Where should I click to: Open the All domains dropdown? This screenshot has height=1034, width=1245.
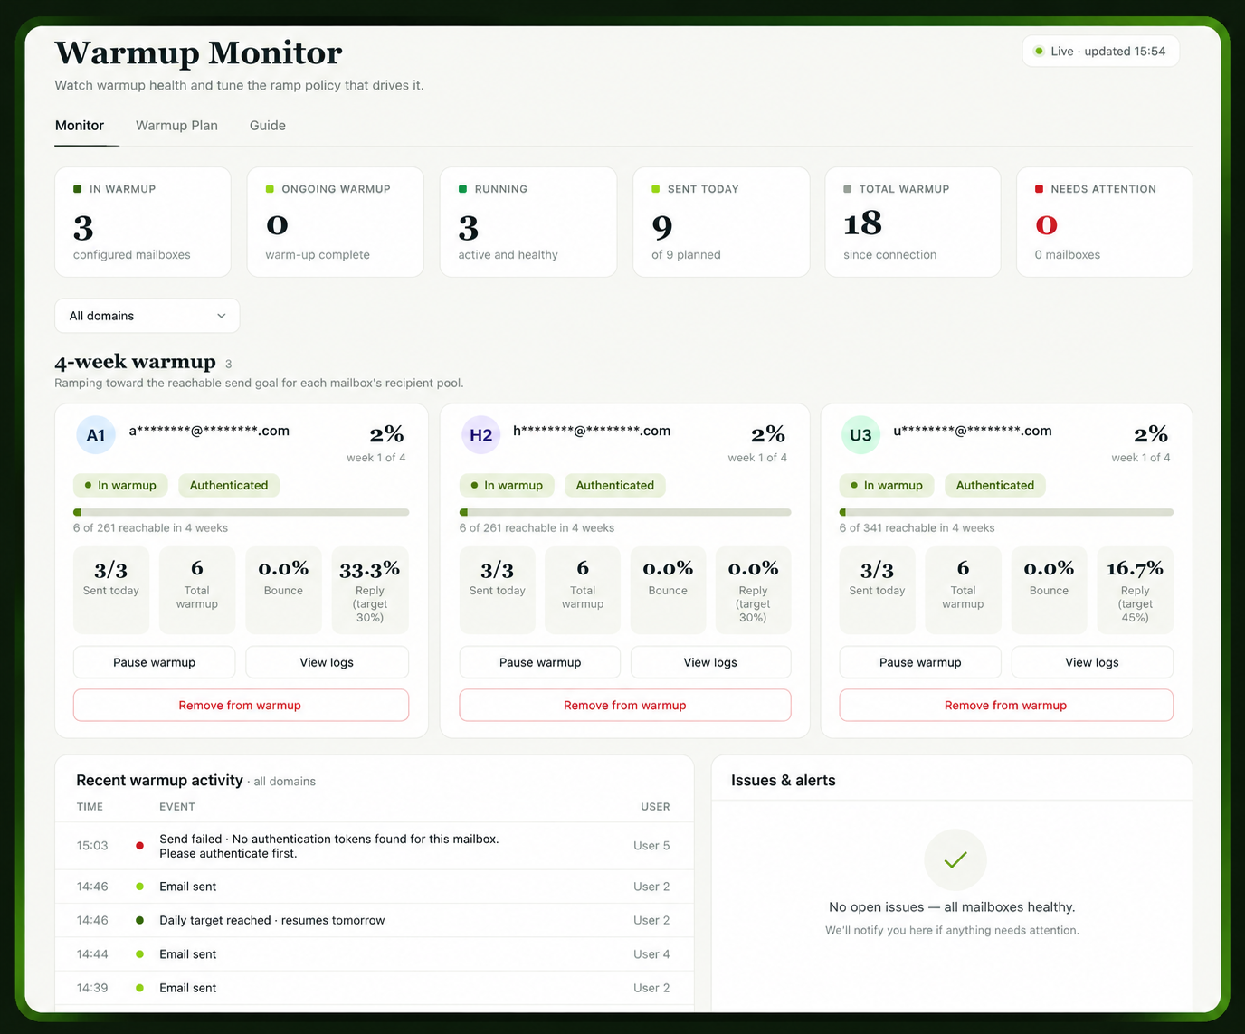(147, 316)
